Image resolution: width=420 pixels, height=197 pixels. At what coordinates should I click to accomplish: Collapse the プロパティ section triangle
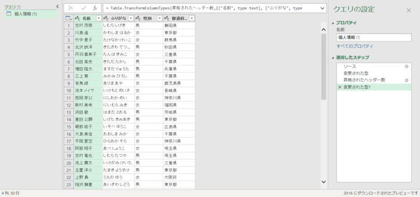(333, 23)
